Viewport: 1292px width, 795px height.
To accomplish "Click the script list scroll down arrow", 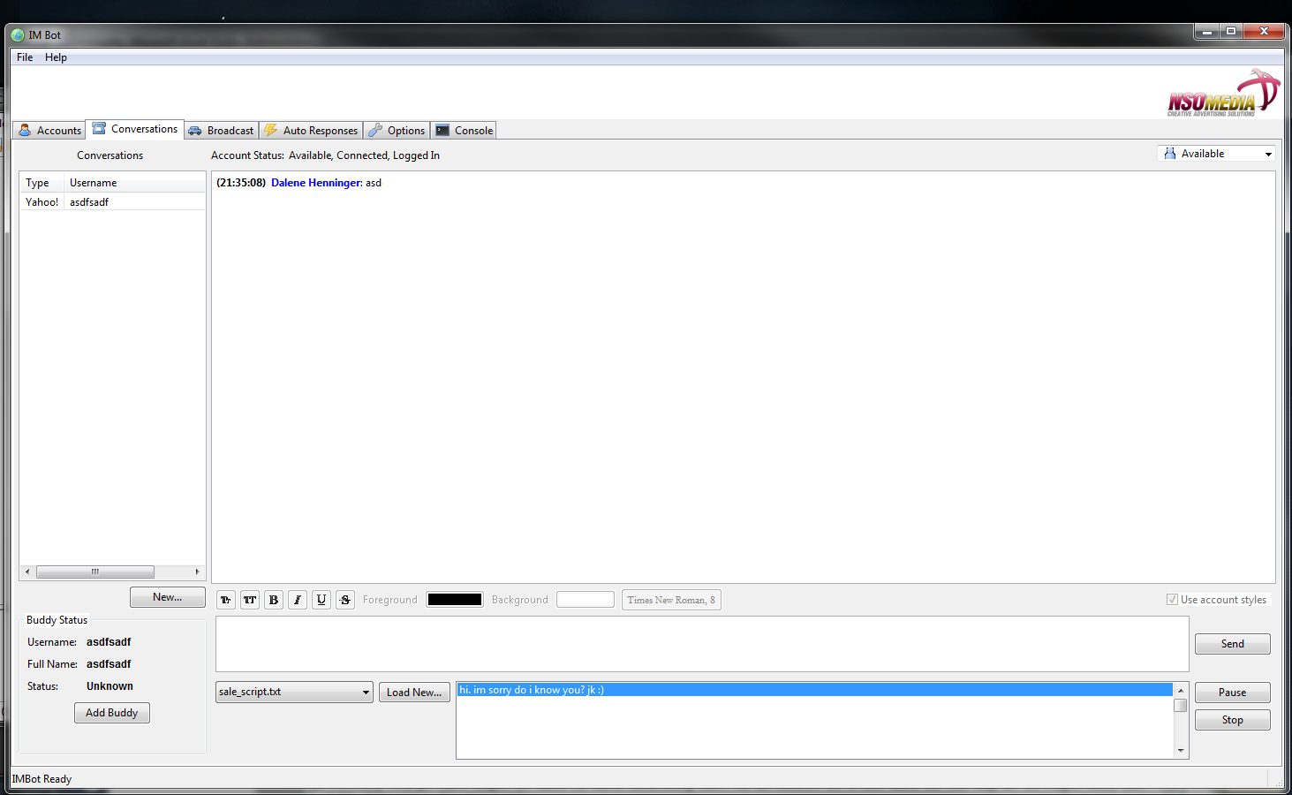I will [1181, 750].
